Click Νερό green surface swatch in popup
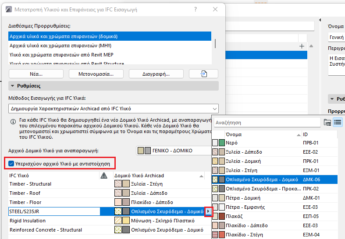This screenshot has width=345, height=239. point(222,143)
